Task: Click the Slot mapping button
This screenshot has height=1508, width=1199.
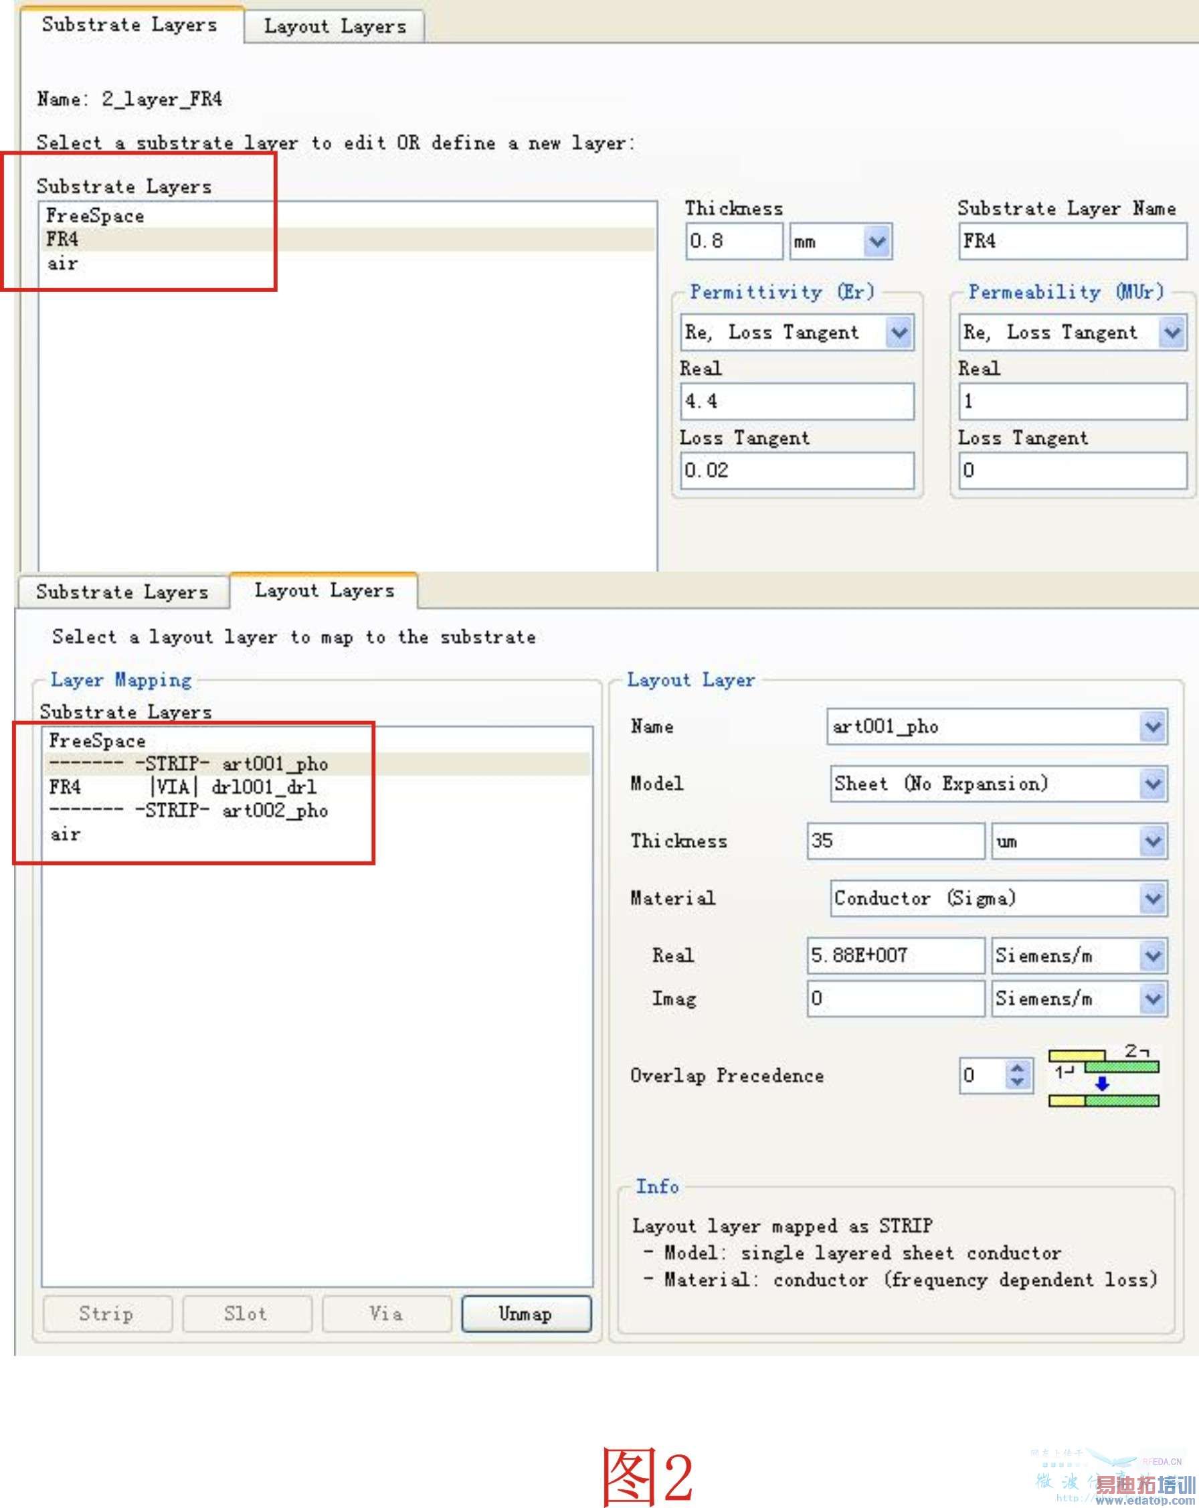Action: tap(247, 1315)
